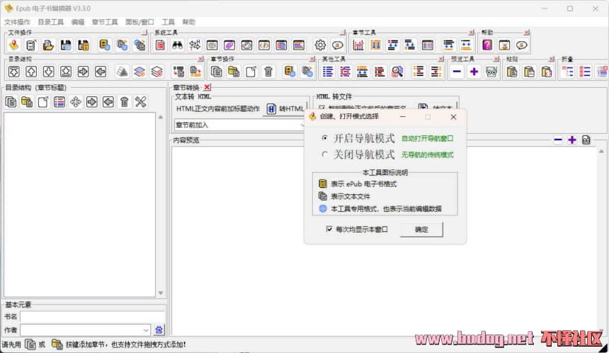Select 开启导航模式 radio option
This screenshot has height=353, width=609.
tap(325, 138)
